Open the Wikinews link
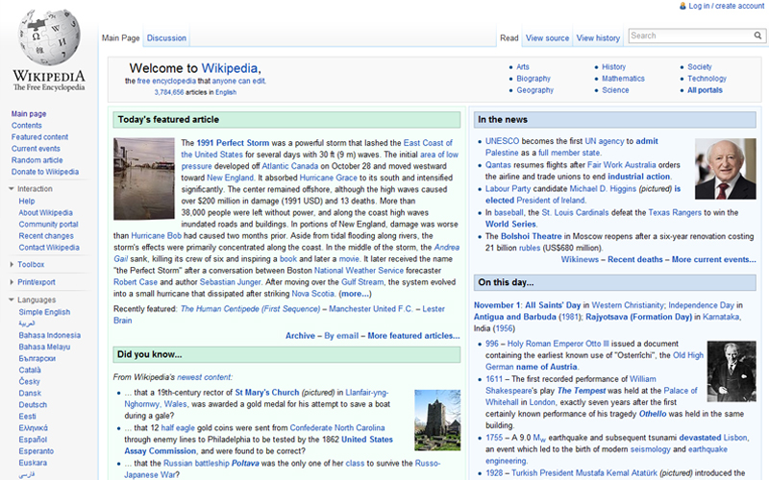769x480 pixels. click(x=580, y=259)
